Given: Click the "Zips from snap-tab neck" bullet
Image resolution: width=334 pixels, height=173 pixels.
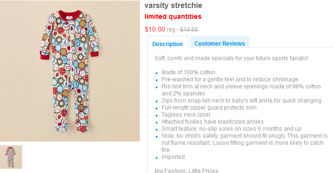Looking at the screenshot, I should 241,100.
